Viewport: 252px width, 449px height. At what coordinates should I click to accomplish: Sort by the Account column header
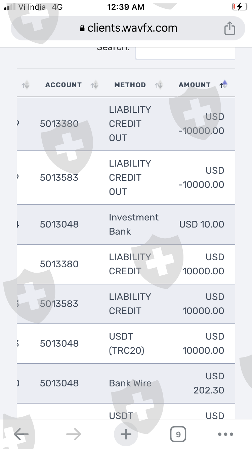[64, 85]
